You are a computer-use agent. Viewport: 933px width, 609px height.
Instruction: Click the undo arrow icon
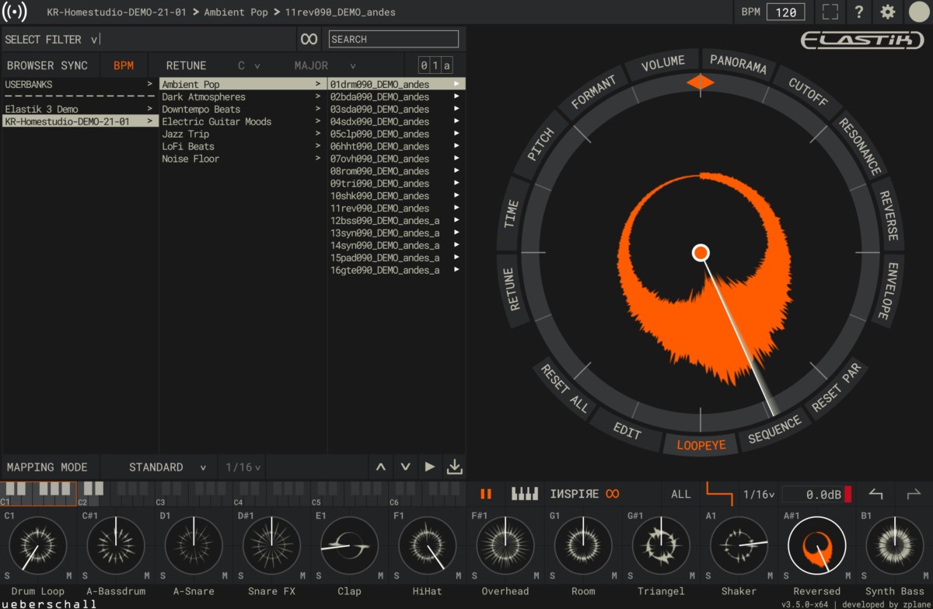[x=876, y=494]
